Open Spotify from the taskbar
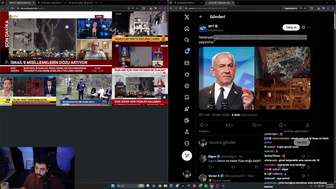The height and width of the screenshot is (189, 336). tap(206, 186)
